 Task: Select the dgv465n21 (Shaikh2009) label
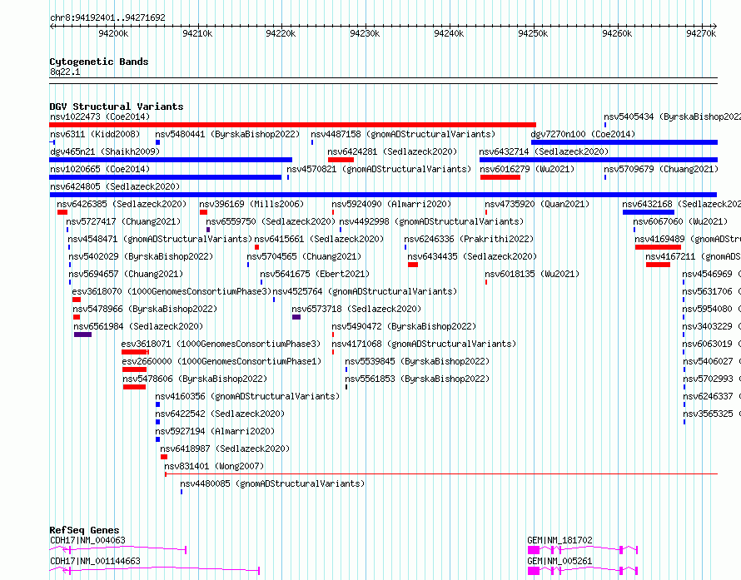[x=105, y=151]
